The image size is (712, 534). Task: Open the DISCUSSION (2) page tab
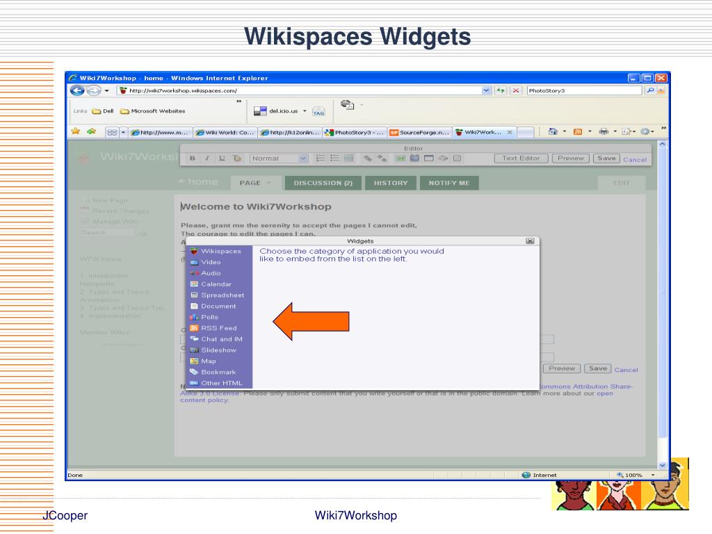pos(323,183)
